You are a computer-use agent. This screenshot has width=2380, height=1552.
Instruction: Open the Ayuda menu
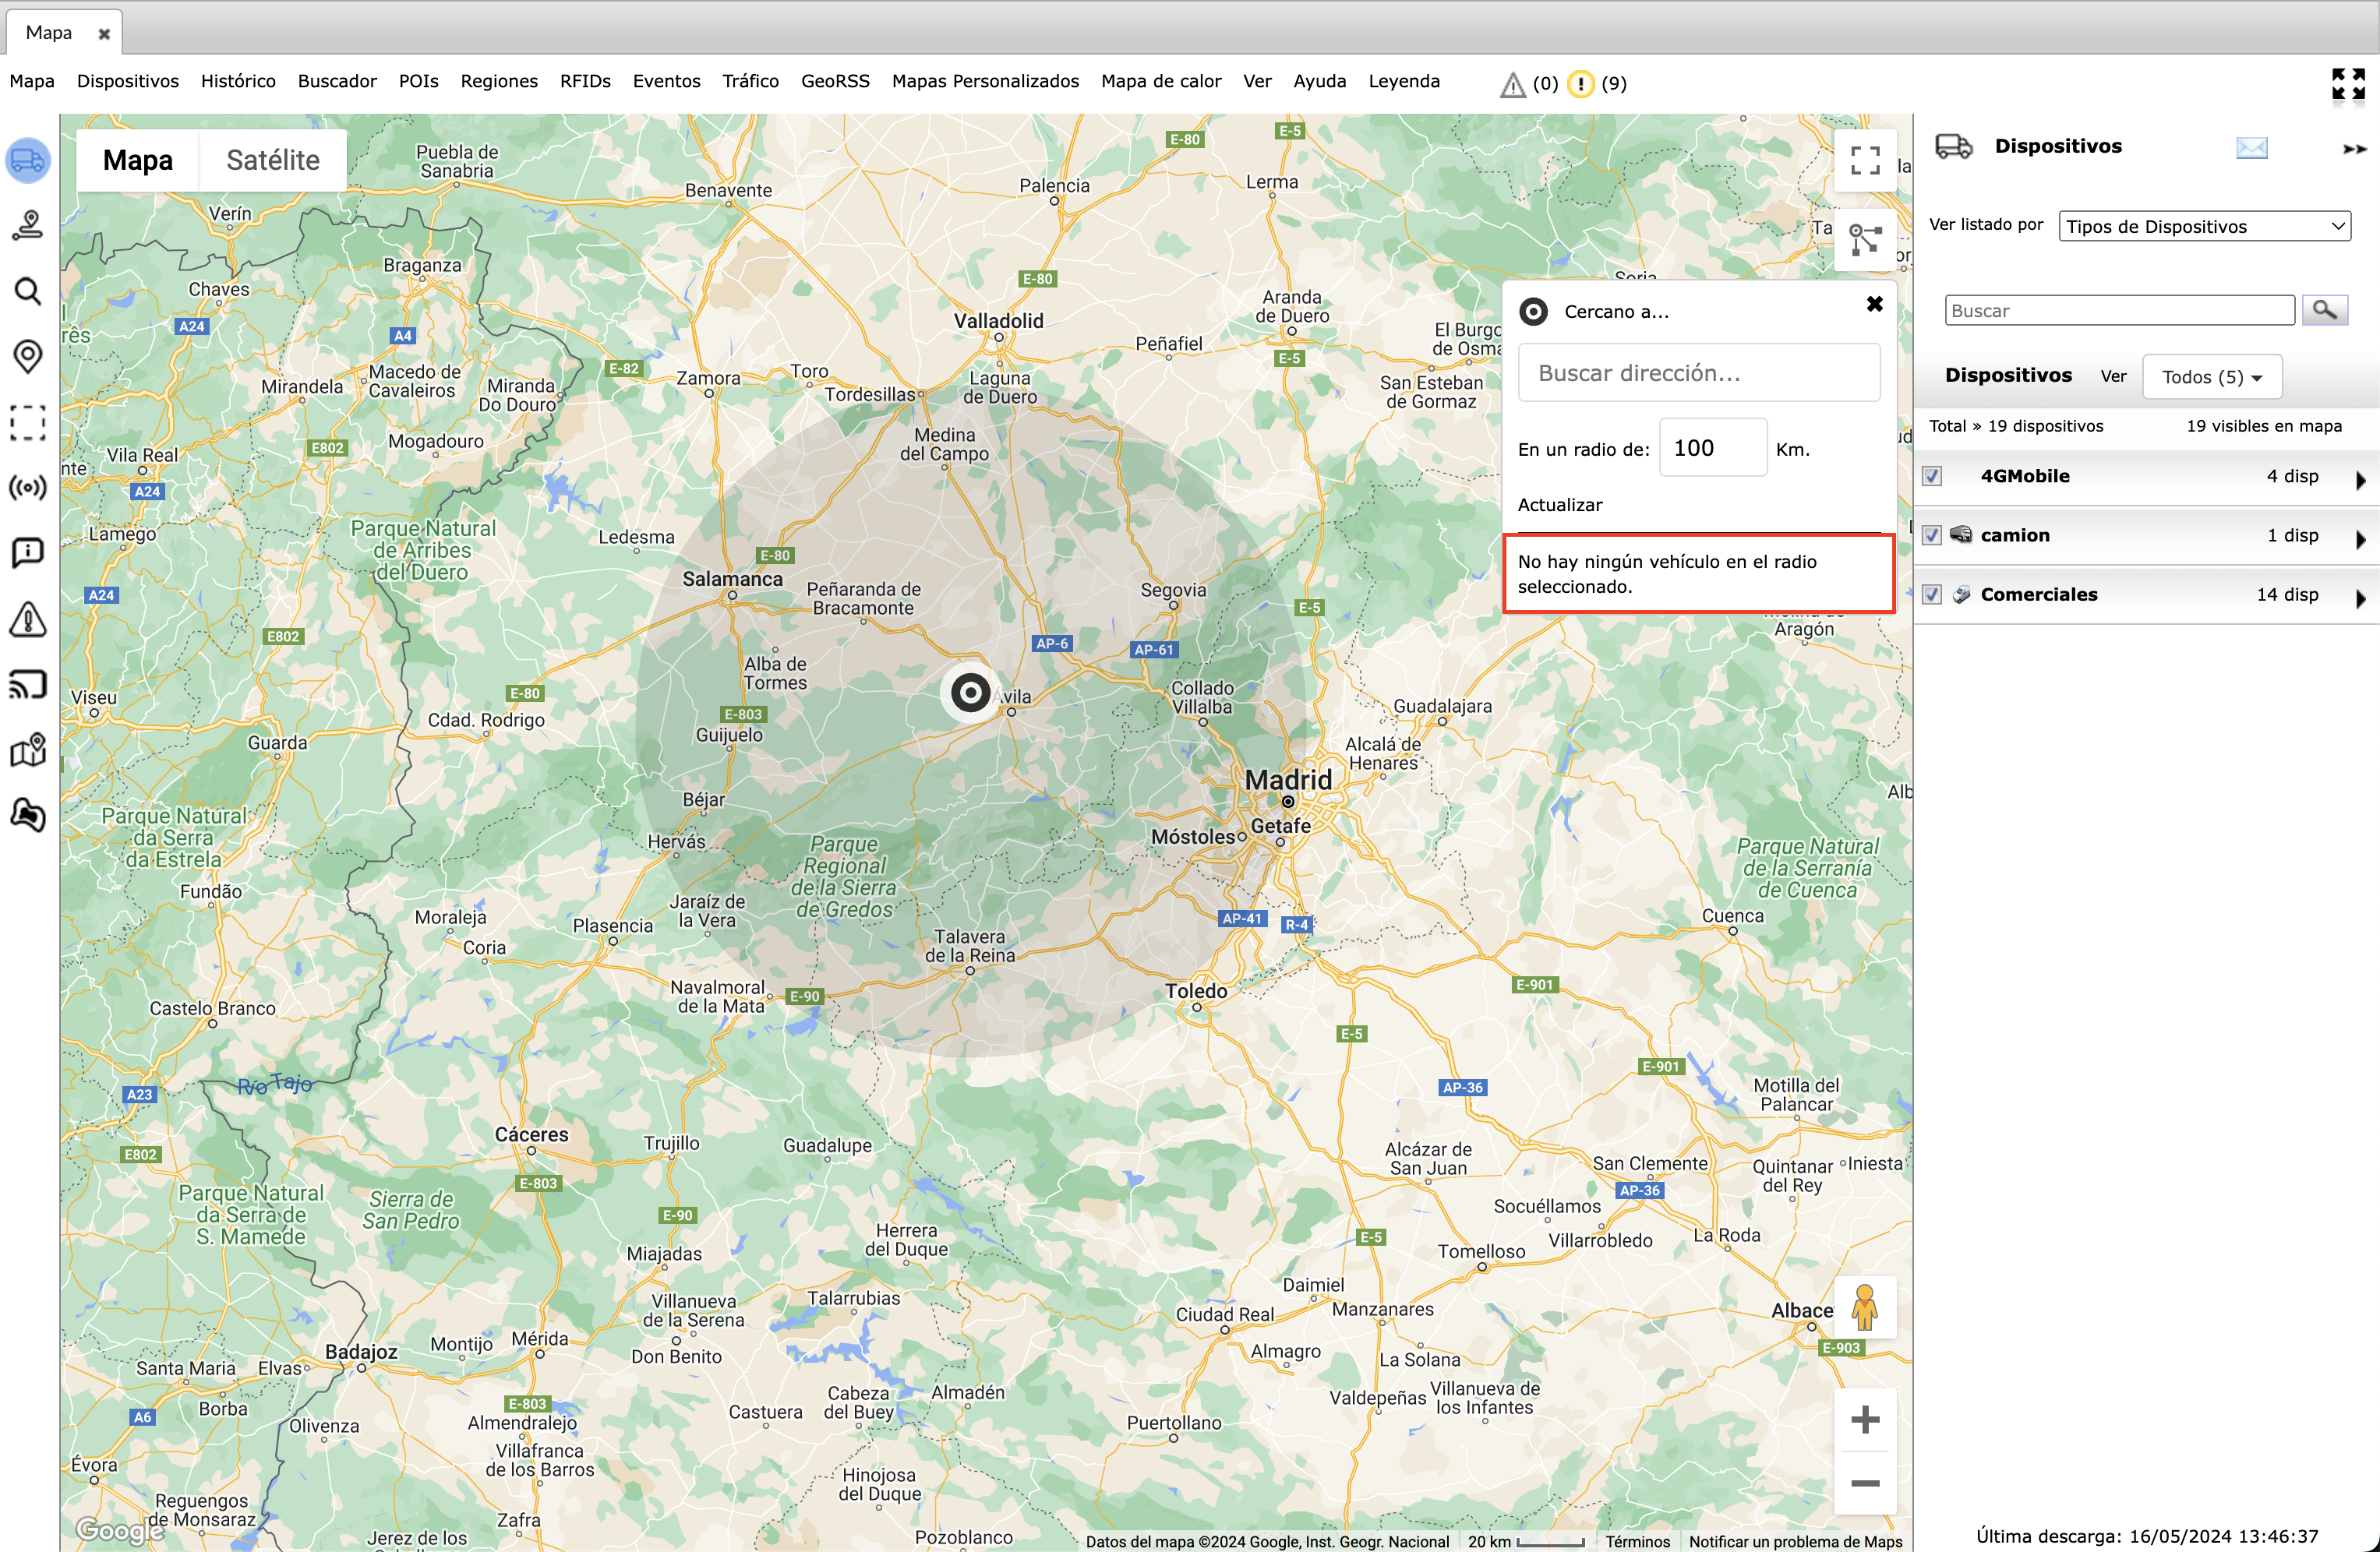(x=1320, y=81)
